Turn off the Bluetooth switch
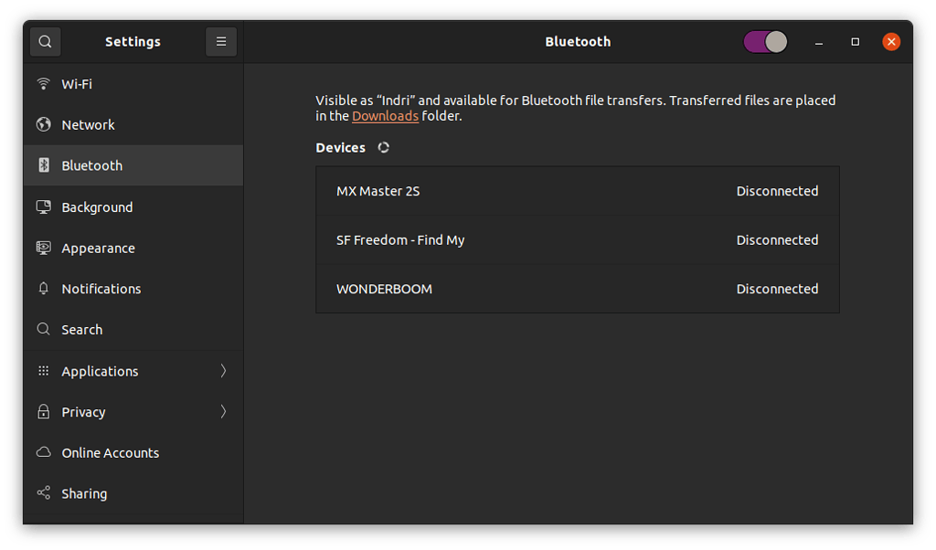Screen dimensions: 936x550 [x=764, y=41]
